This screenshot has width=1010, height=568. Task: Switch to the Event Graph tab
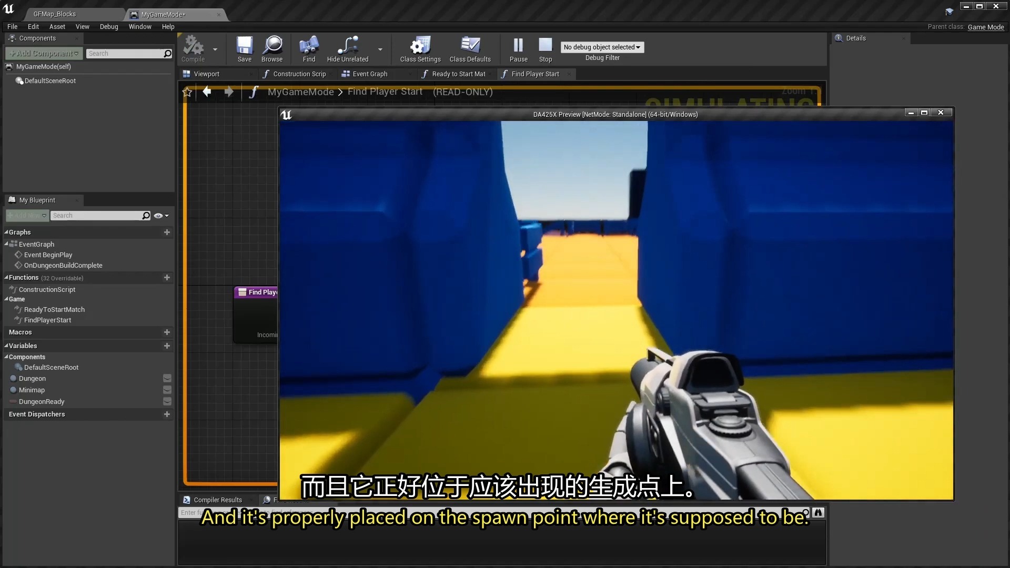[369, 74]
